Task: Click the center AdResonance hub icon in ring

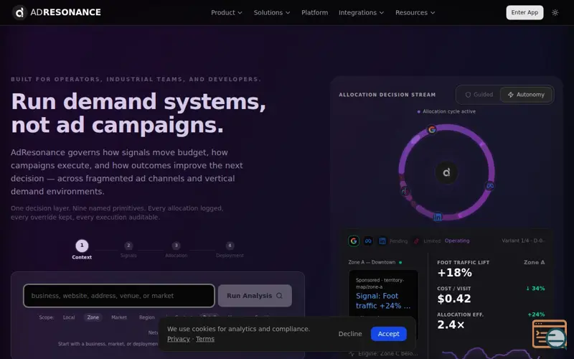Action: coord(446,172)
